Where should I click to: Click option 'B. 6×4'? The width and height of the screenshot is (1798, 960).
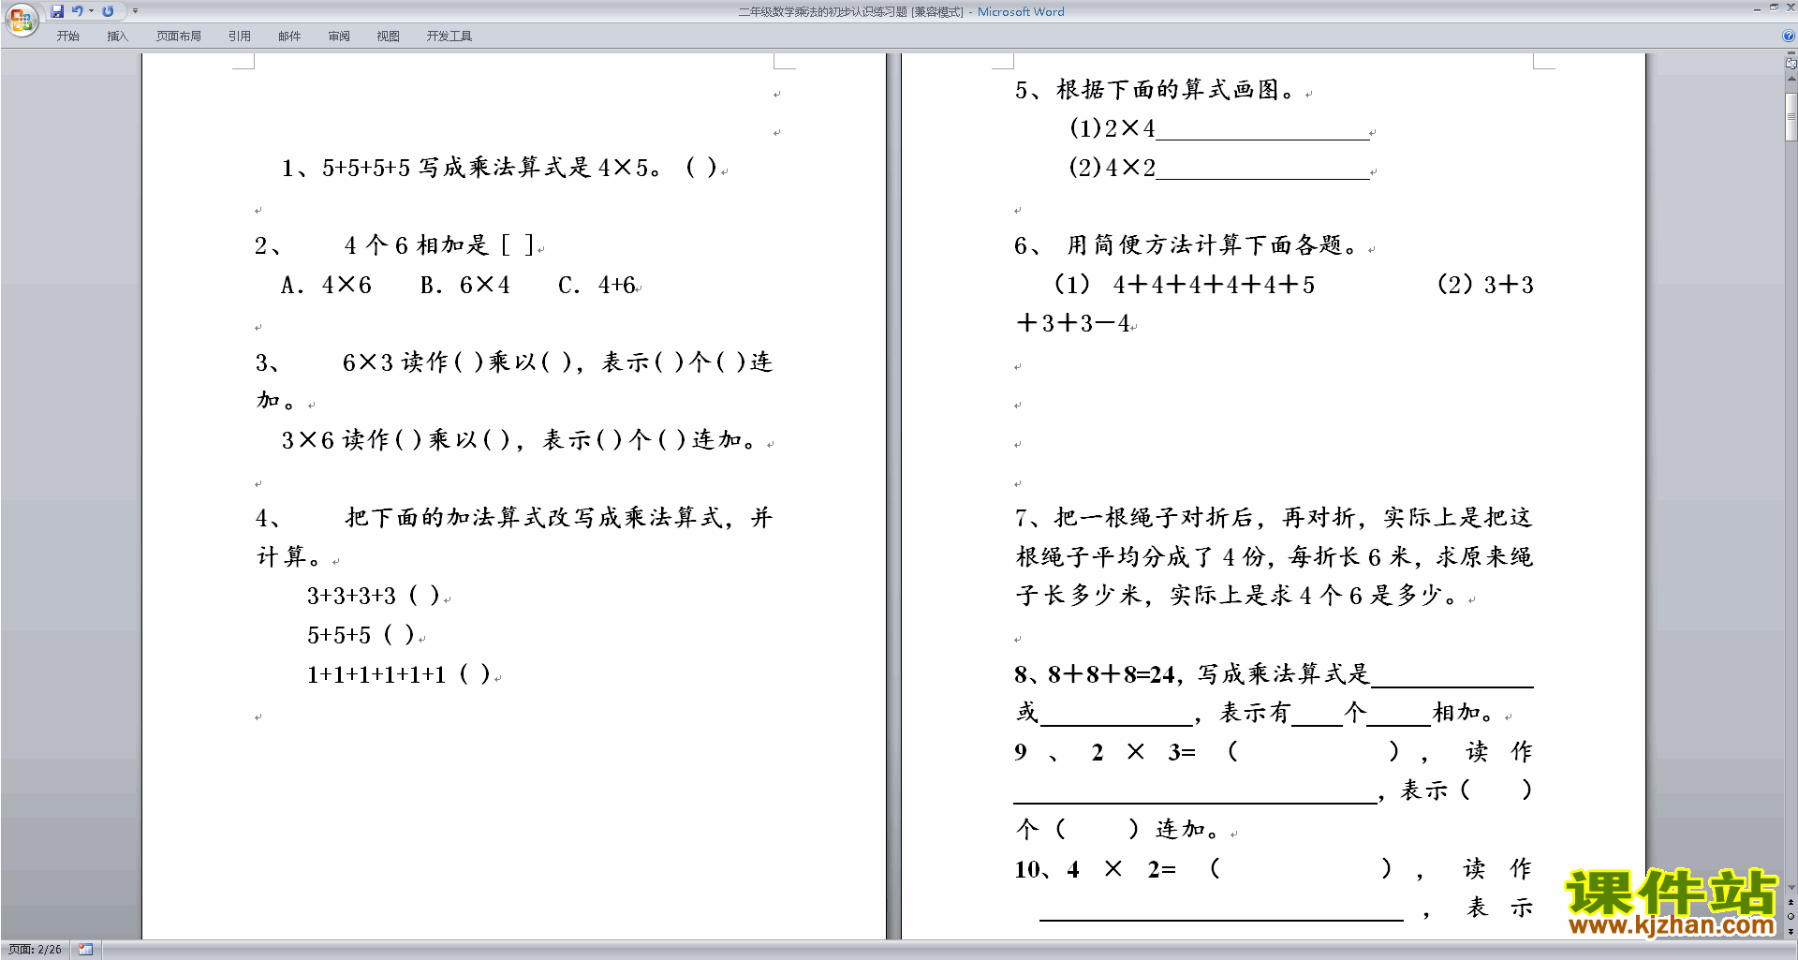tap(465, 285)
